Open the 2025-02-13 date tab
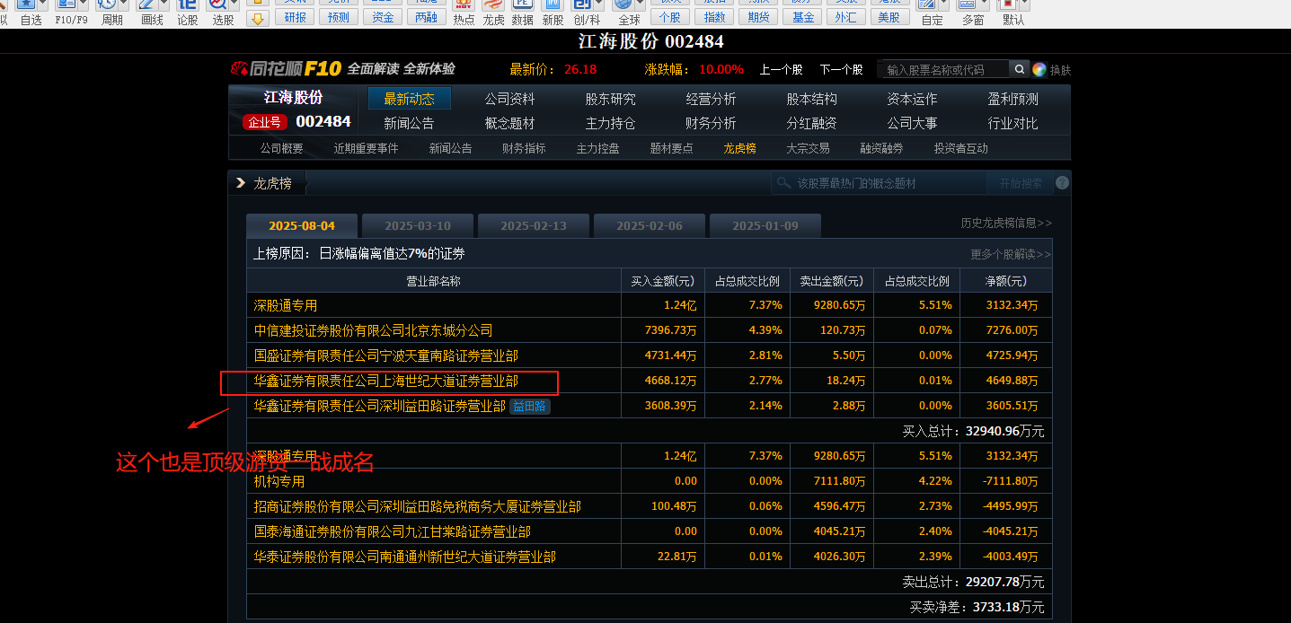The height and width of the screenshot is (623, 1291). click(534, 225)
